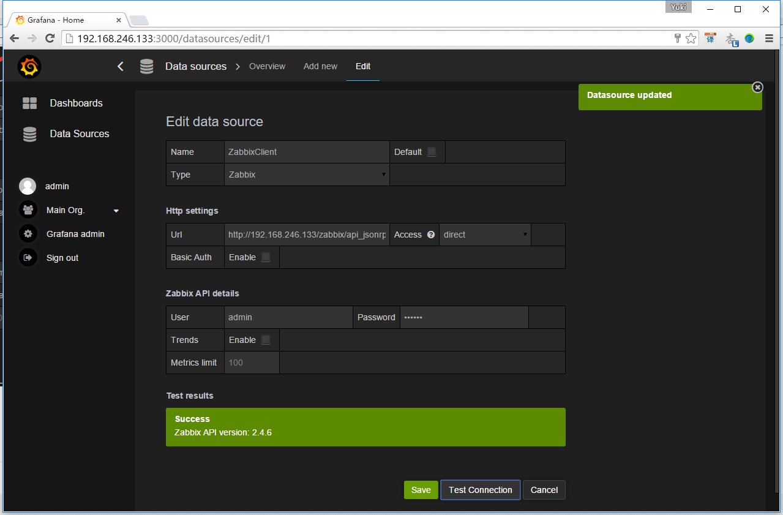The height and width of the screenshot is (515, 783).
Task: Click the 'Zabbix API details' heading
Action: (203, 293)
